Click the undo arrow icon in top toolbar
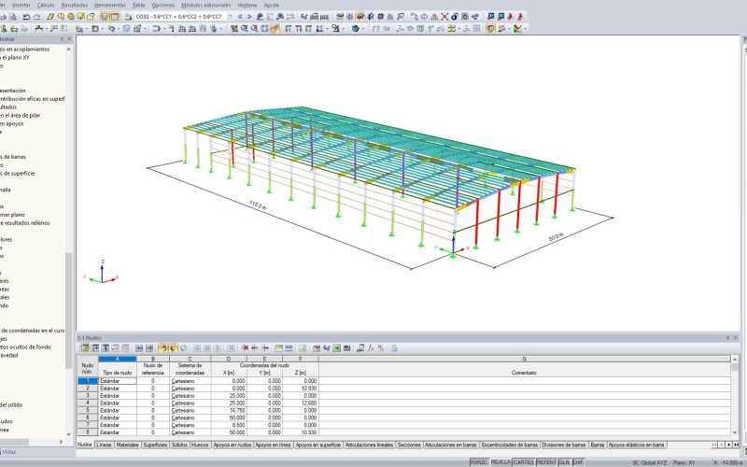Image resolution: width=747 pixels, height=467 pixels. click(26, 17)
